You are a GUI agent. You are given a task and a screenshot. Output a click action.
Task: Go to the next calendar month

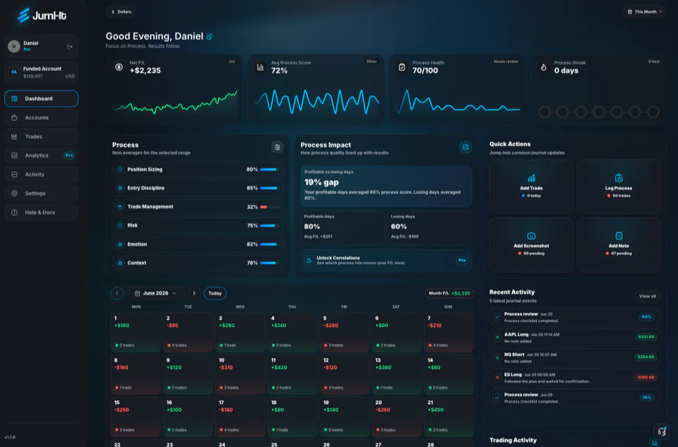[x=194, y=293]
